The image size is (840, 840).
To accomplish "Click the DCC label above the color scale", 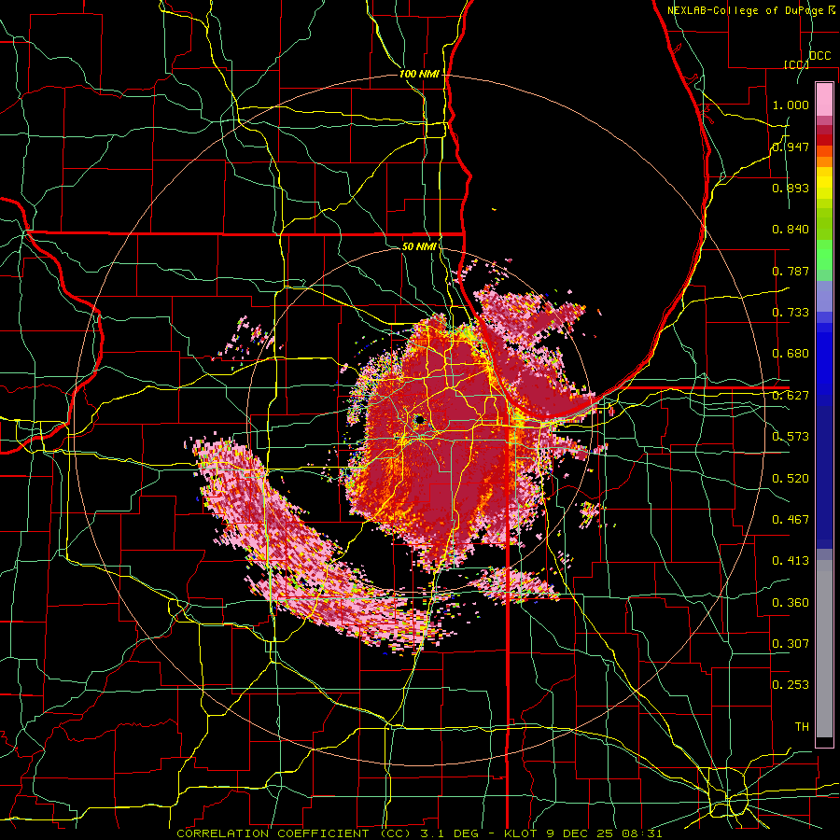I will [x=820, y=56].
